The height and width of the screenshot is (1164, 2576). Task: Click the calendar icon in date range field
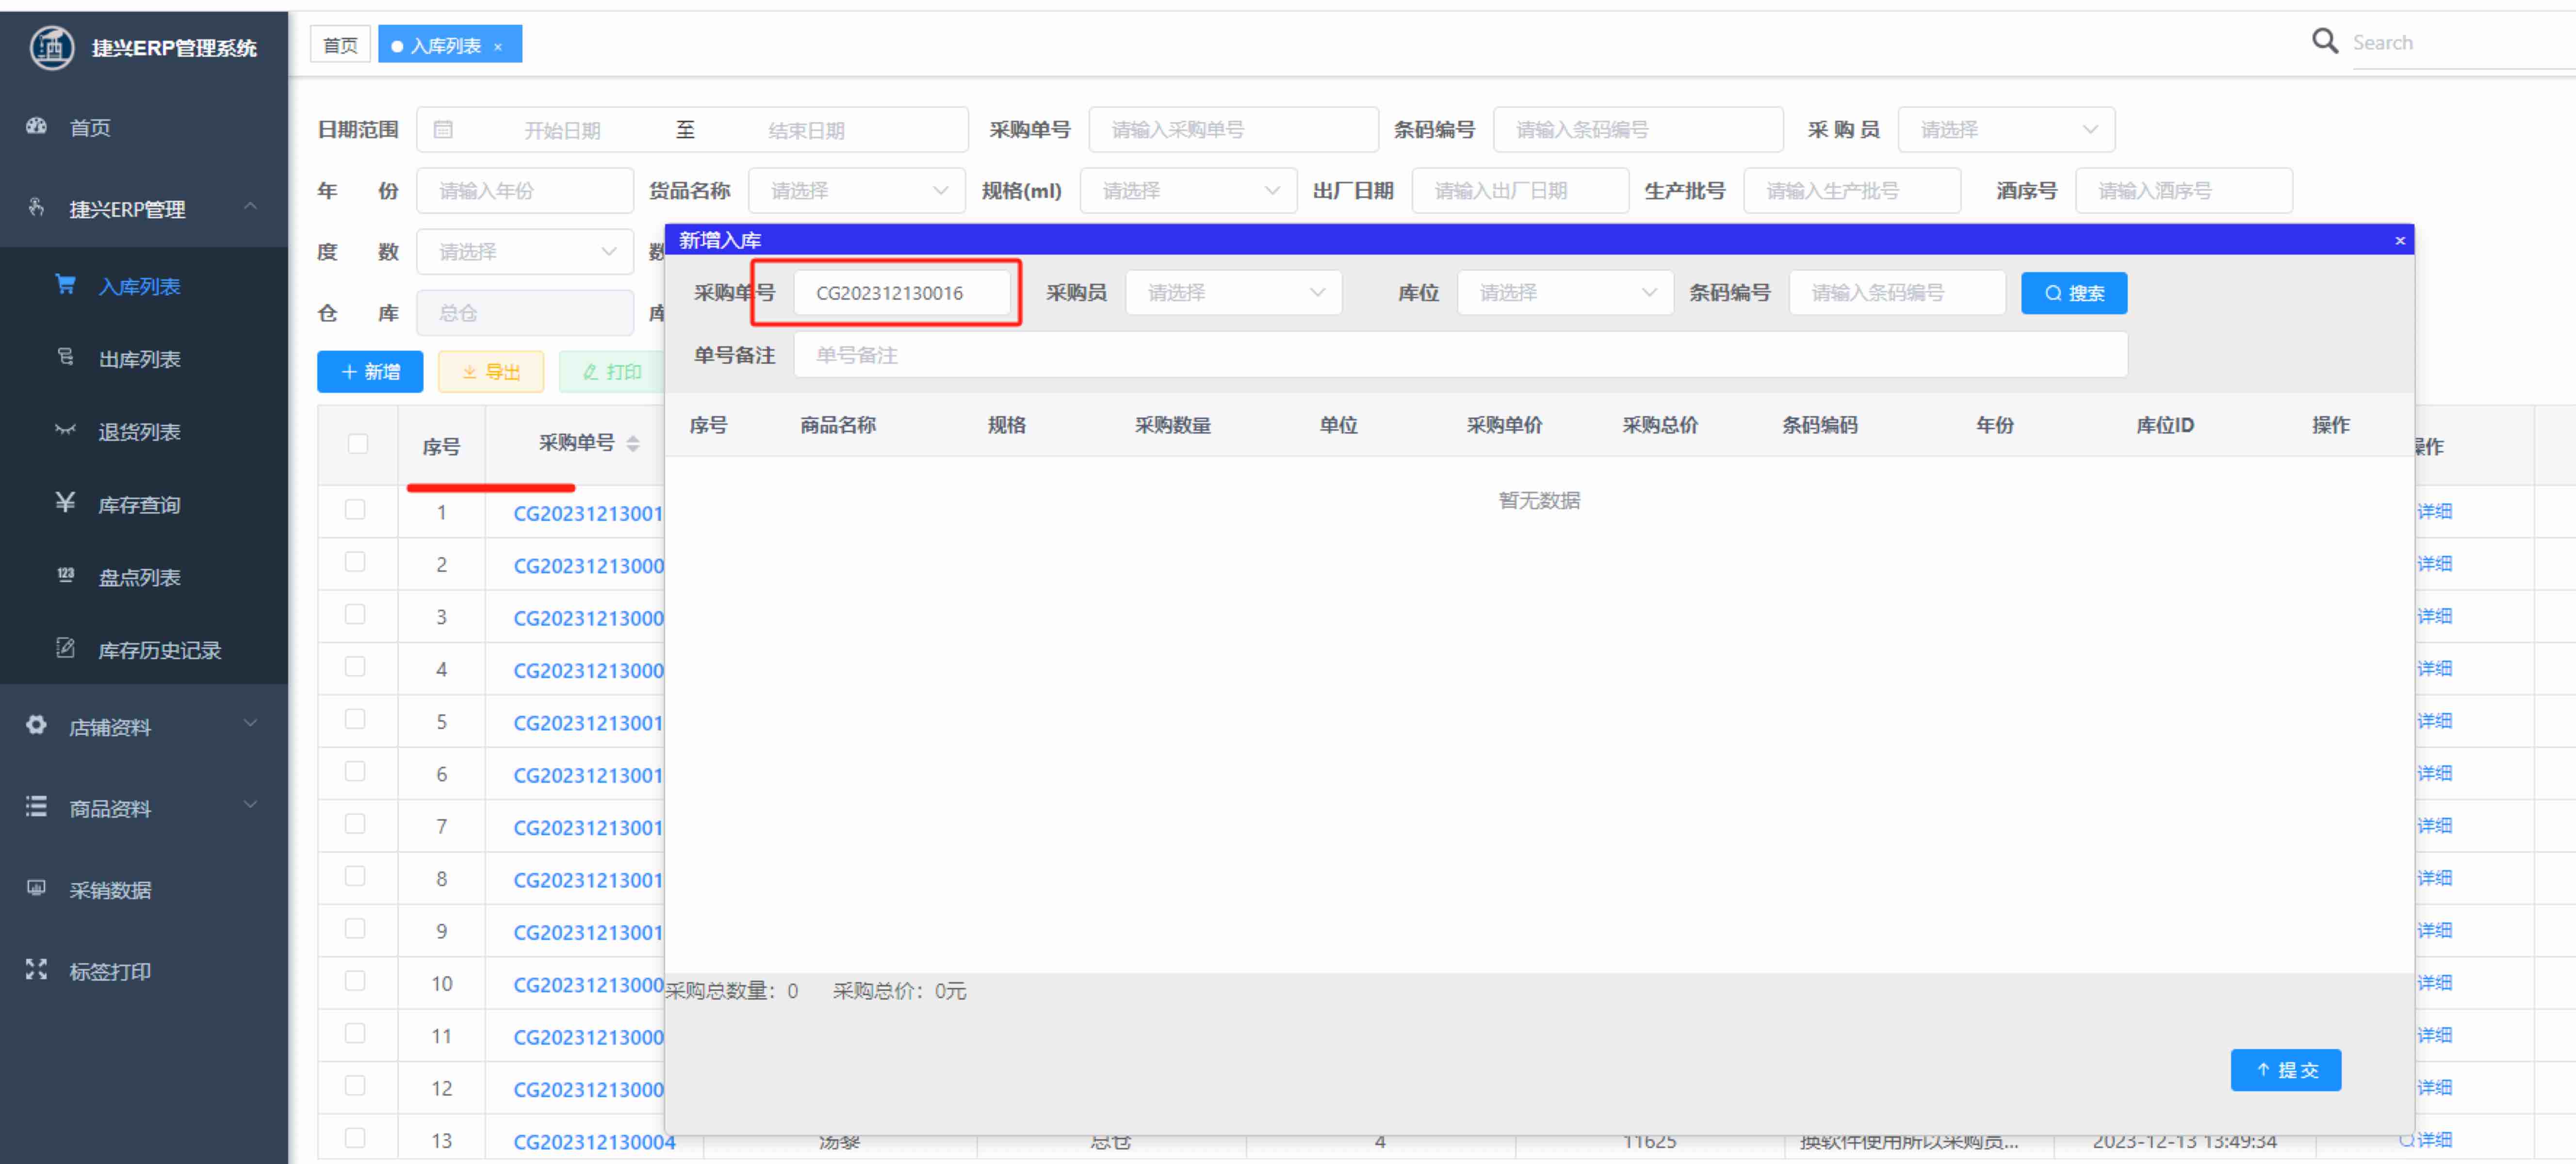[x=443, y=129]
